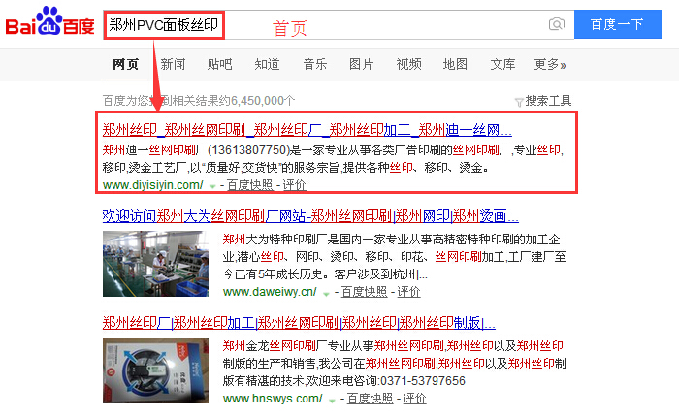Switch to the 贴吧 tab
Screen dimensions: 679x418
point(219,65)
